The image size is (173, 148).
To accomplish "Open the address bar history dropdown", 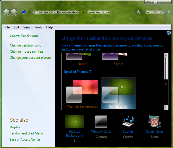I will point(133,12).
